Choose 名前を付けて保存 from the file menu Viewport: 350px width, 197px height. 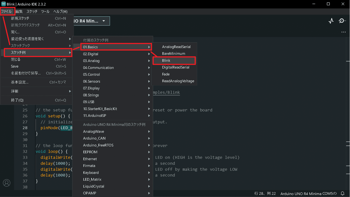click(26, 73)
